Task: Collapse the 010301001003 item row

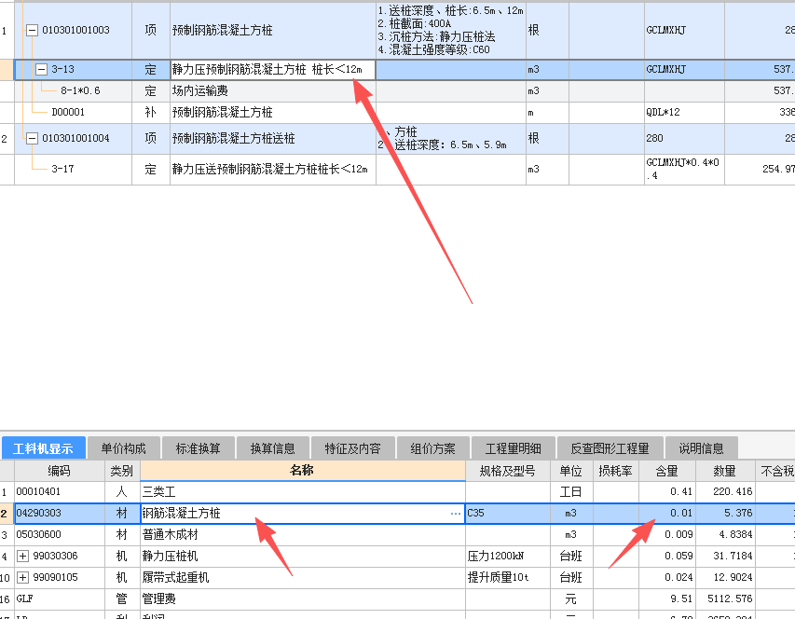Action: click(32, 31)
